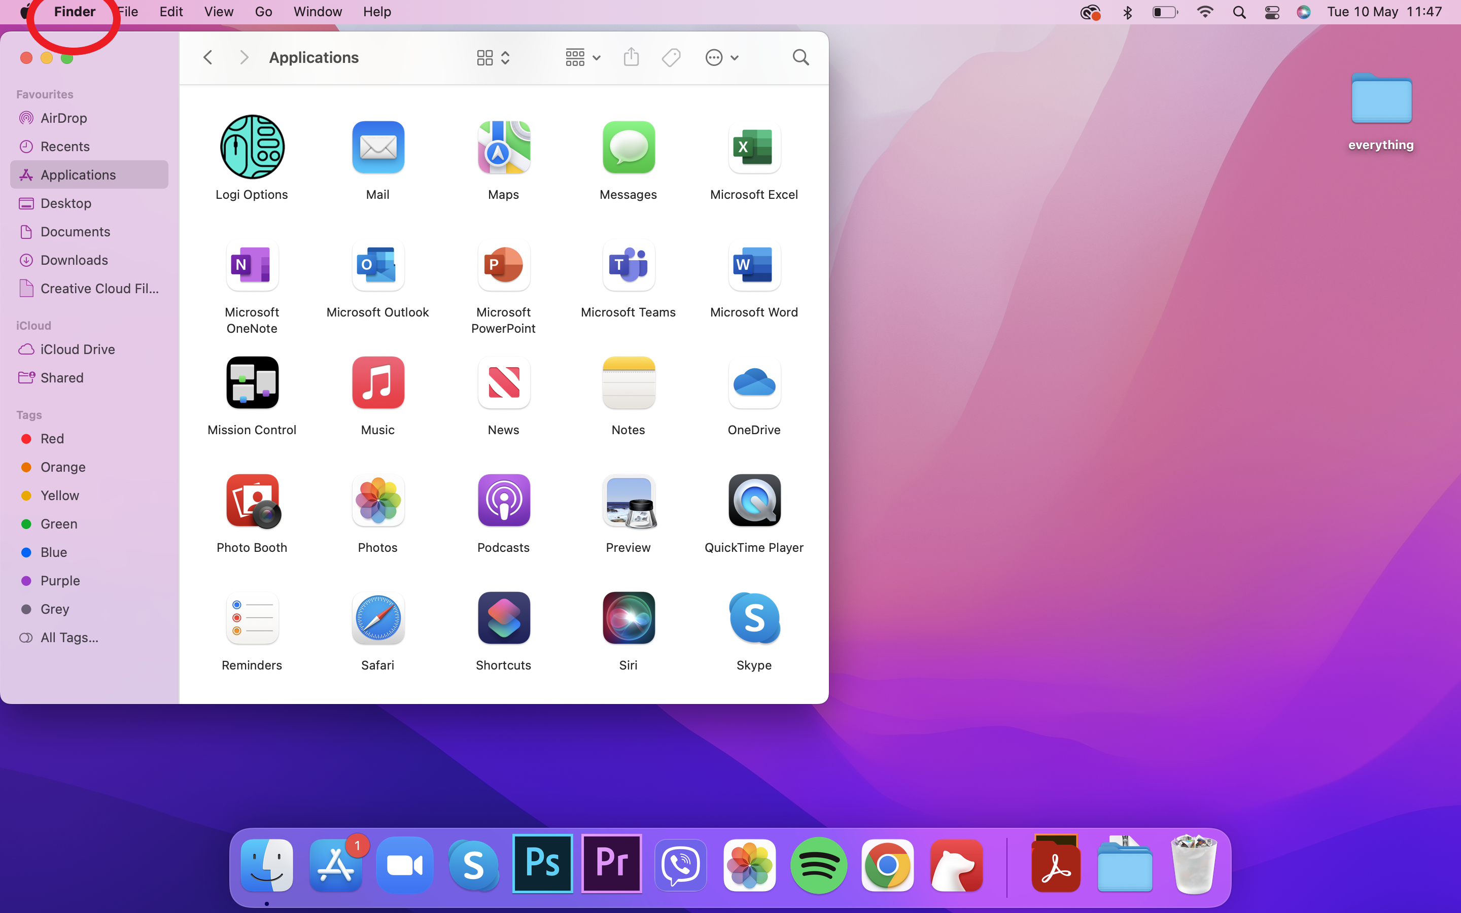Screen dimensions: 1461x913
Task: Select Recents in the sidebar
Action: click(x=89, y=146)
